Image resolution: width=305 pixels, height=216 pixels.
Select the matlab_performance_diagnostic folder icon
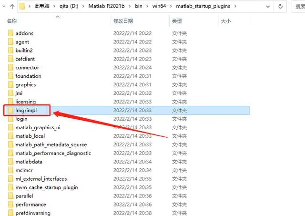coord(10,153)
